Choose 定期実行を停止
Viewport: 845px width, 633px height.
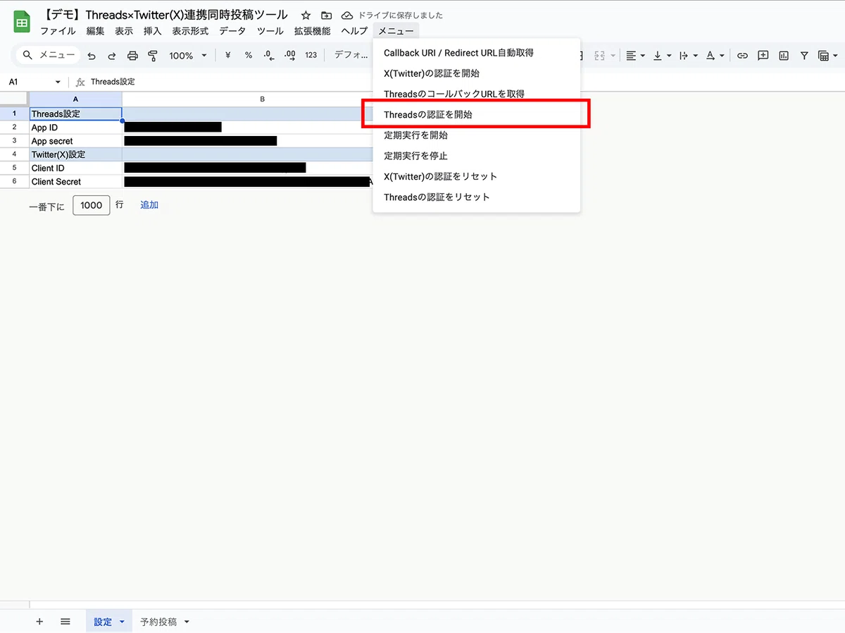tap(476, 156)
